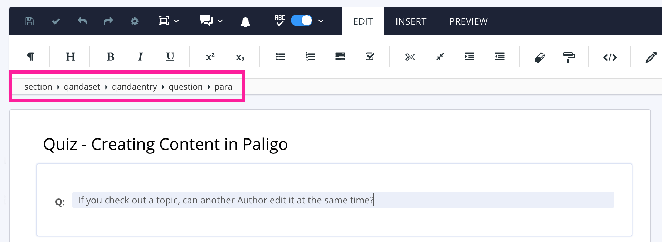Viewport: 662px width, 242px height.
Task: Toggle underline formatting
Action: pyautogui.click(x=170, y=57)
